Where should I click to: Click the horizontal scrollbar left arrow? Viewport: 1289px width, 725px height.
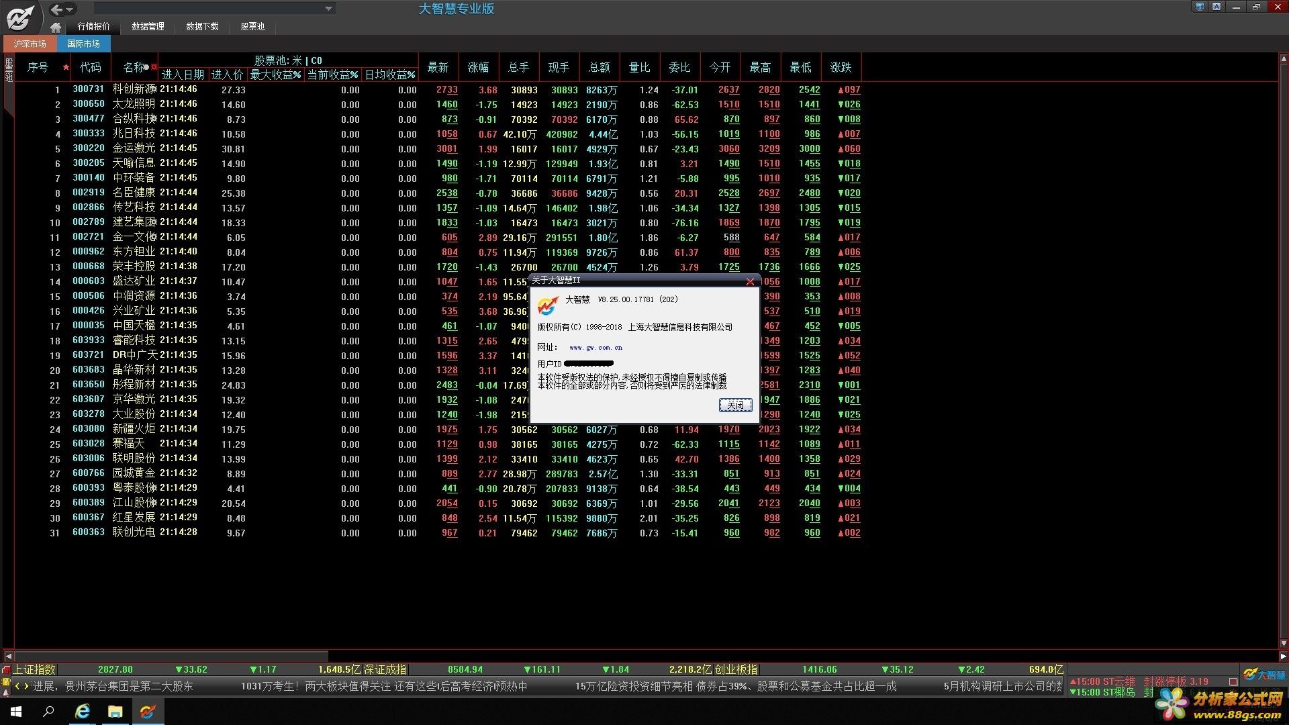click(x=8, y=657)
